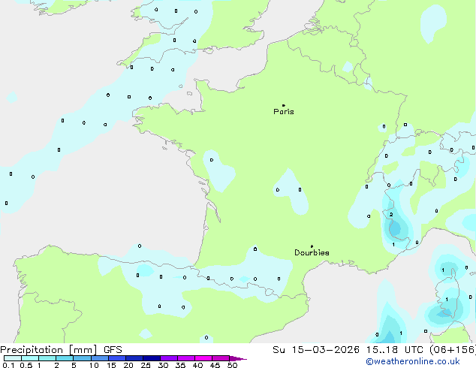This screenshot has width=476, height=368.
Task: Pick the 1 to 2 mm legend swatch
Action: tap(47, 358)
